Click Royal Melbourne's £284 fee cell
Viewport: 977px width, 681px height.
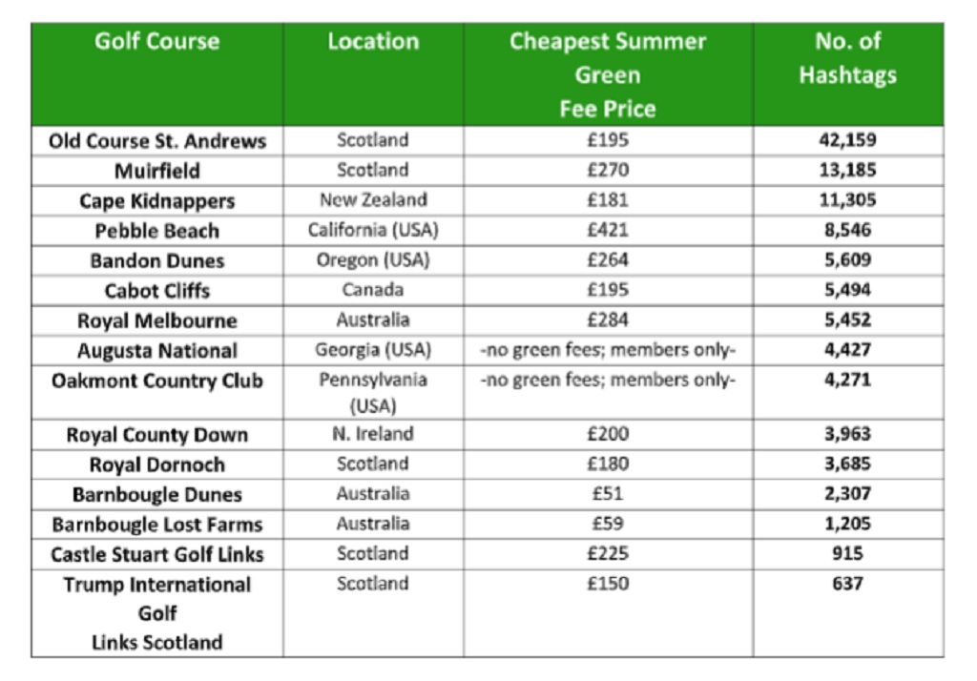click(x=608, y=320)
